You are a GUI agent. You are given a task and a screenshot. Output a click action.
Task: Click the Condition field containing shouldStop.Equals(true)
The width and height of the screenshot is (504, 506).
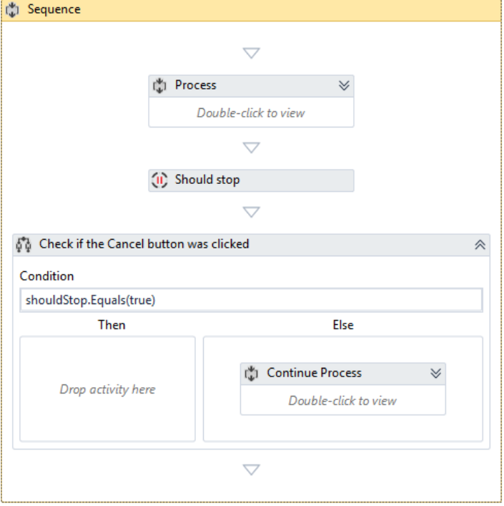coord(251,300)
